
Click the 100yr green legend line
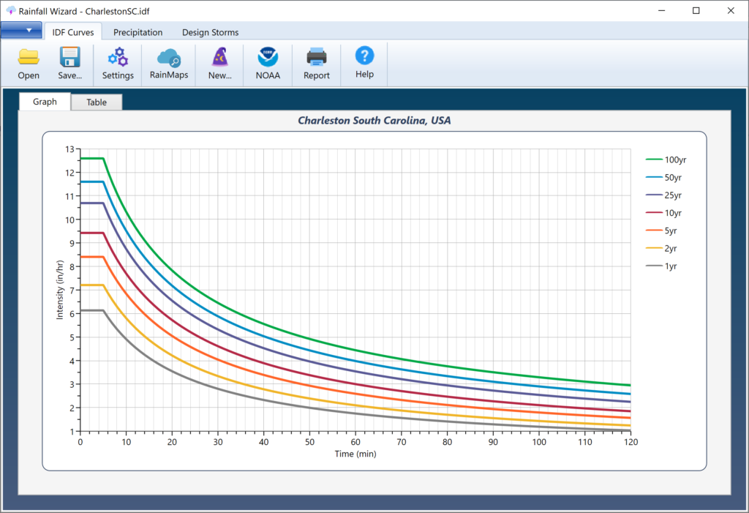(654, 160)
